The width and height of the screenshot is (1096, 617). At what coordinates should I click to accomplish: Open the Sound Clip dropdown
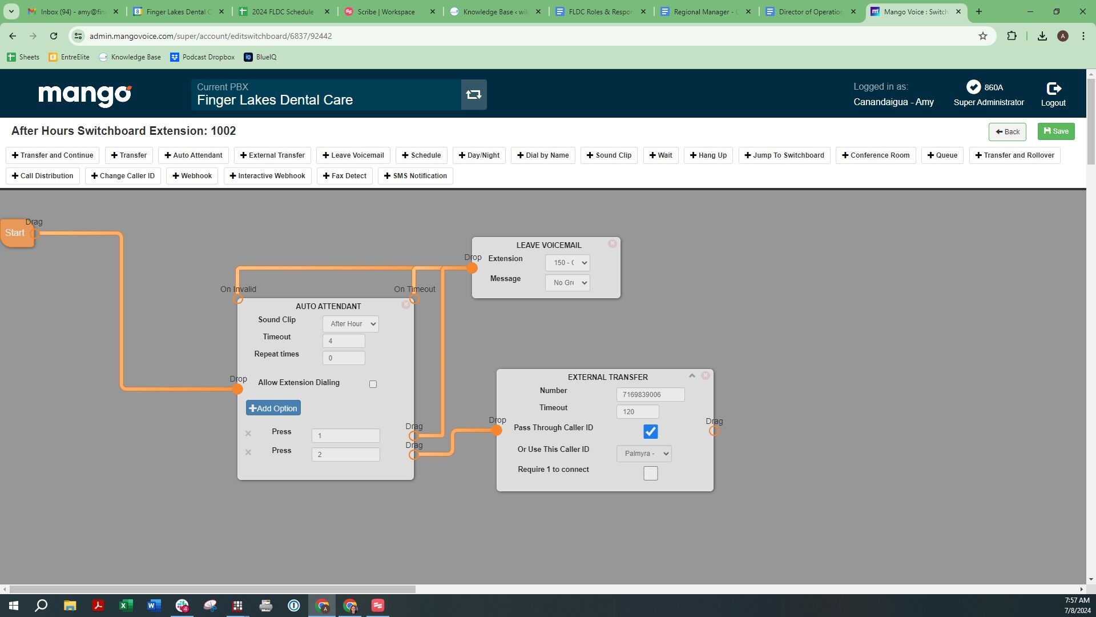[350, 324]
